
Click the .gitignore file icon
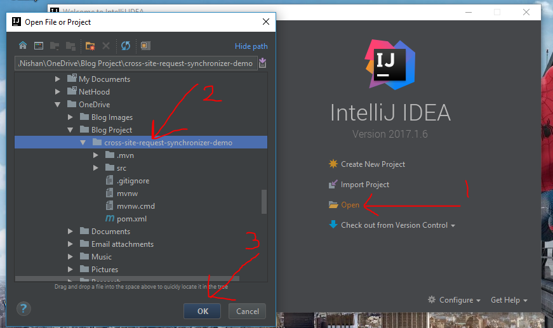tap(109, 180)
